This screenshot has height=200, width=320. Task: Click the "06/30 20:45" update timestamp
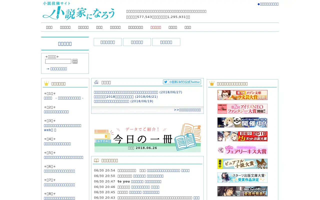pos(104,192)
